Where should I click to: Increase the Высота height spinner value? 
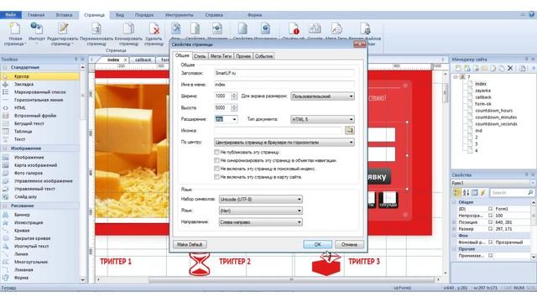coord(234,106)
